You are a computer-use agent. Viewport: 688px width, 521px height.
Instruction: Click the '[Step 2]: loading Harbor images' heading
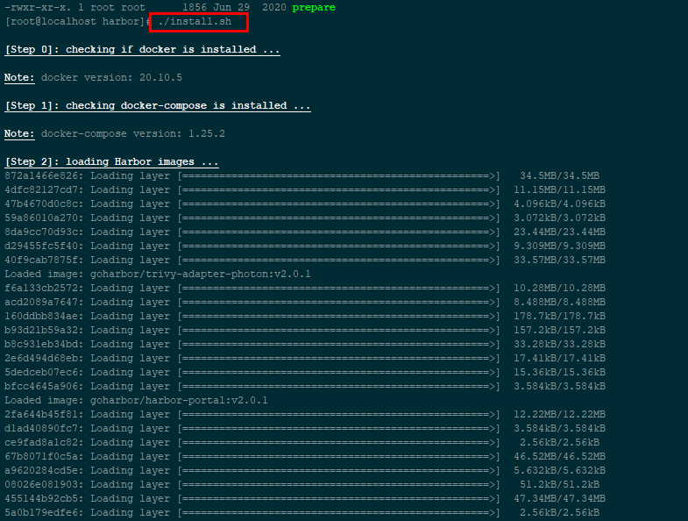tap(111, 162)
